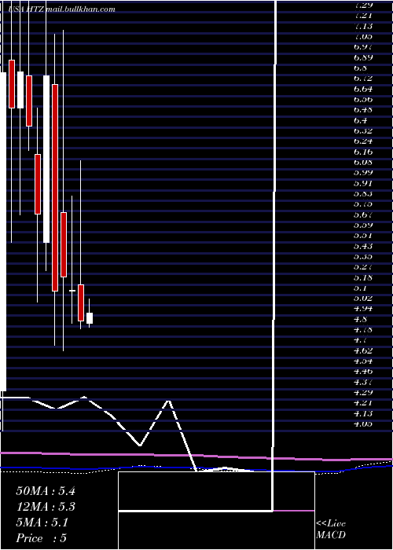Select the 6.97 price axis label
This screenshot has height=550, width=393.
point(363,46)
